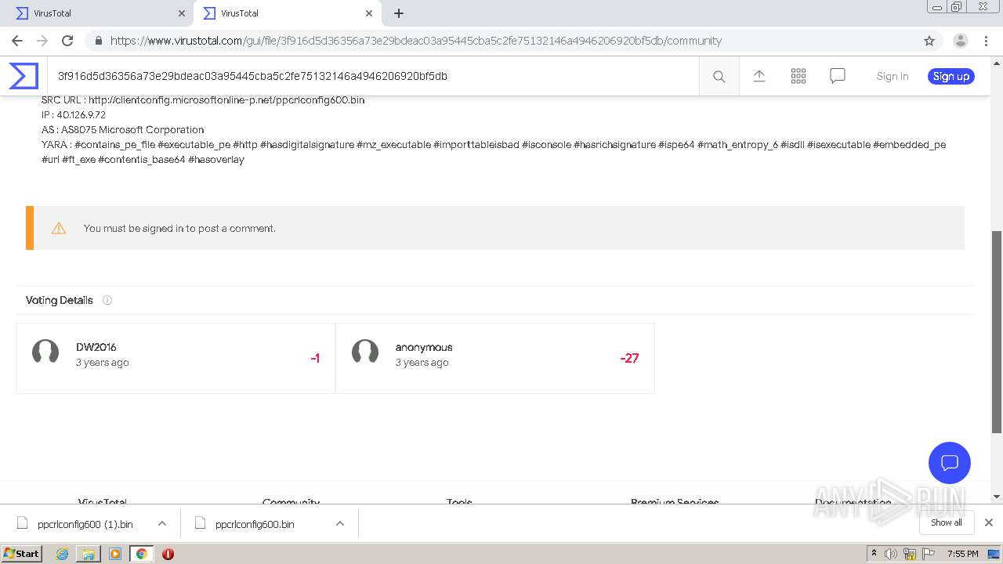This screenshot has height=564, width=1003.
Task: Open a new browser tab
Action: click(398, 13)
